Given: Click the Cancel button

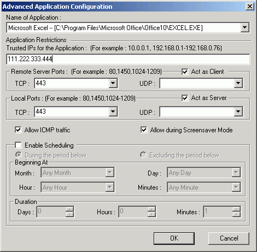Looking at the screenshot, I should (229, 238).
